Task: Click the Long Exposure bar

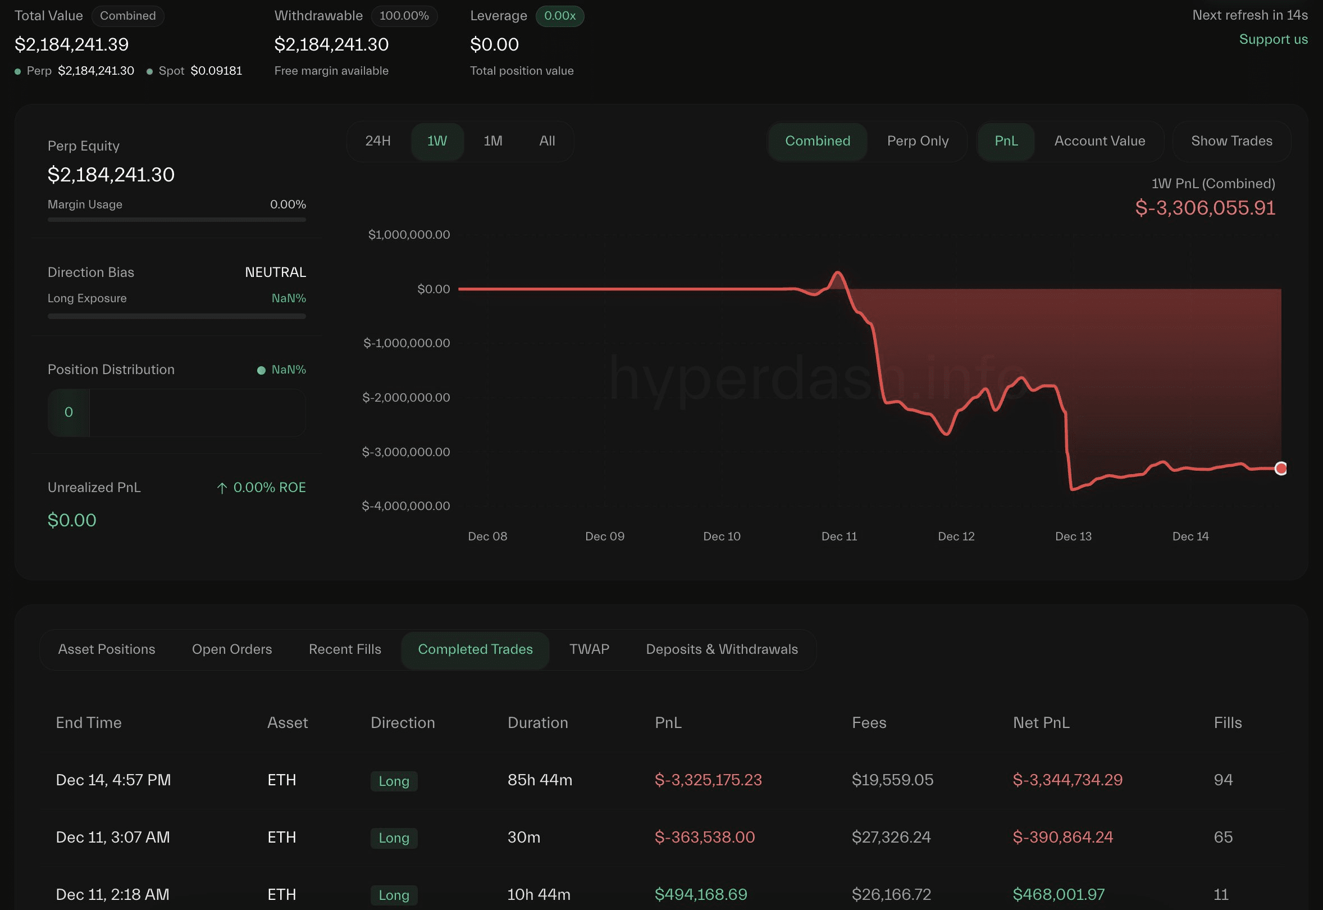Action: (177, 316)
